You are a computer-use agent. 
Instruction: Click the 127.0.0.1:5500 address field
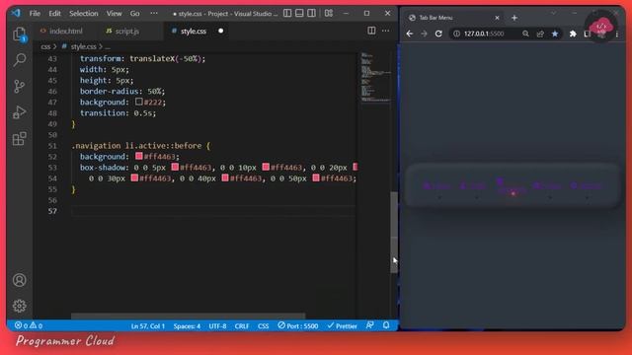point(484,34)
